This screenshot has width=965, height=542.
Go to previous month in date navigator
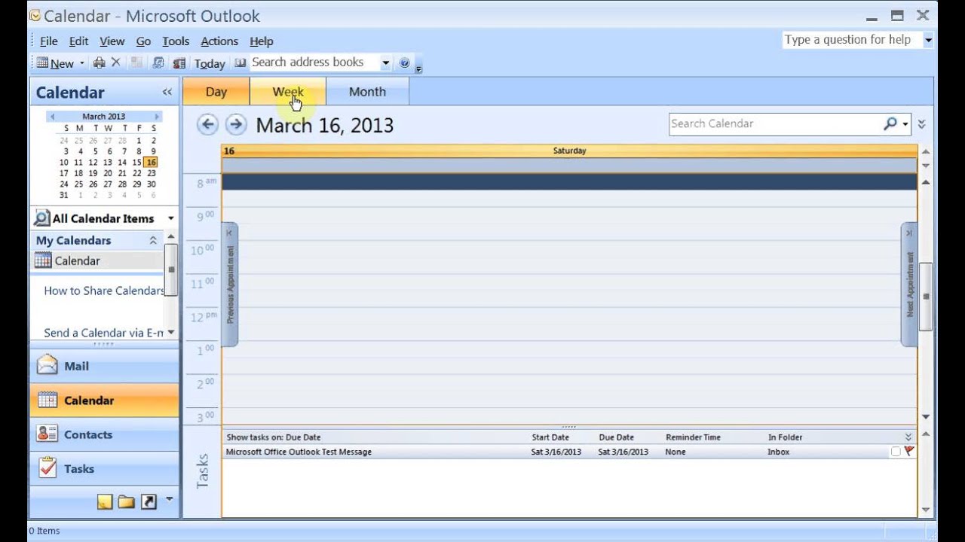pos(52,117)
